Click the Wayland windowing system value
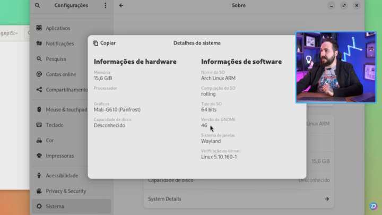Screen dimensions: 382x215 (x=211, y=141)
